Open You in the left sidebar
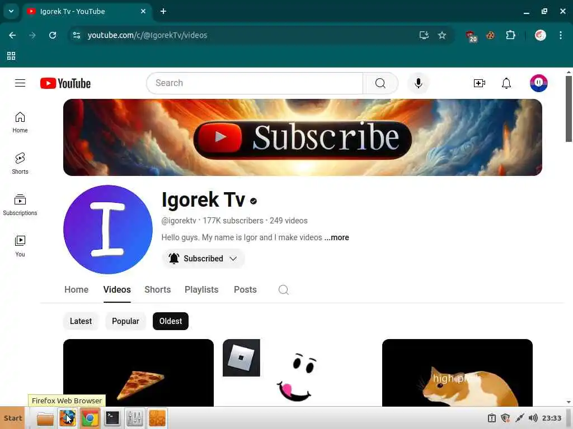Screen dimensions: 573x429 [x=20, y=246]
